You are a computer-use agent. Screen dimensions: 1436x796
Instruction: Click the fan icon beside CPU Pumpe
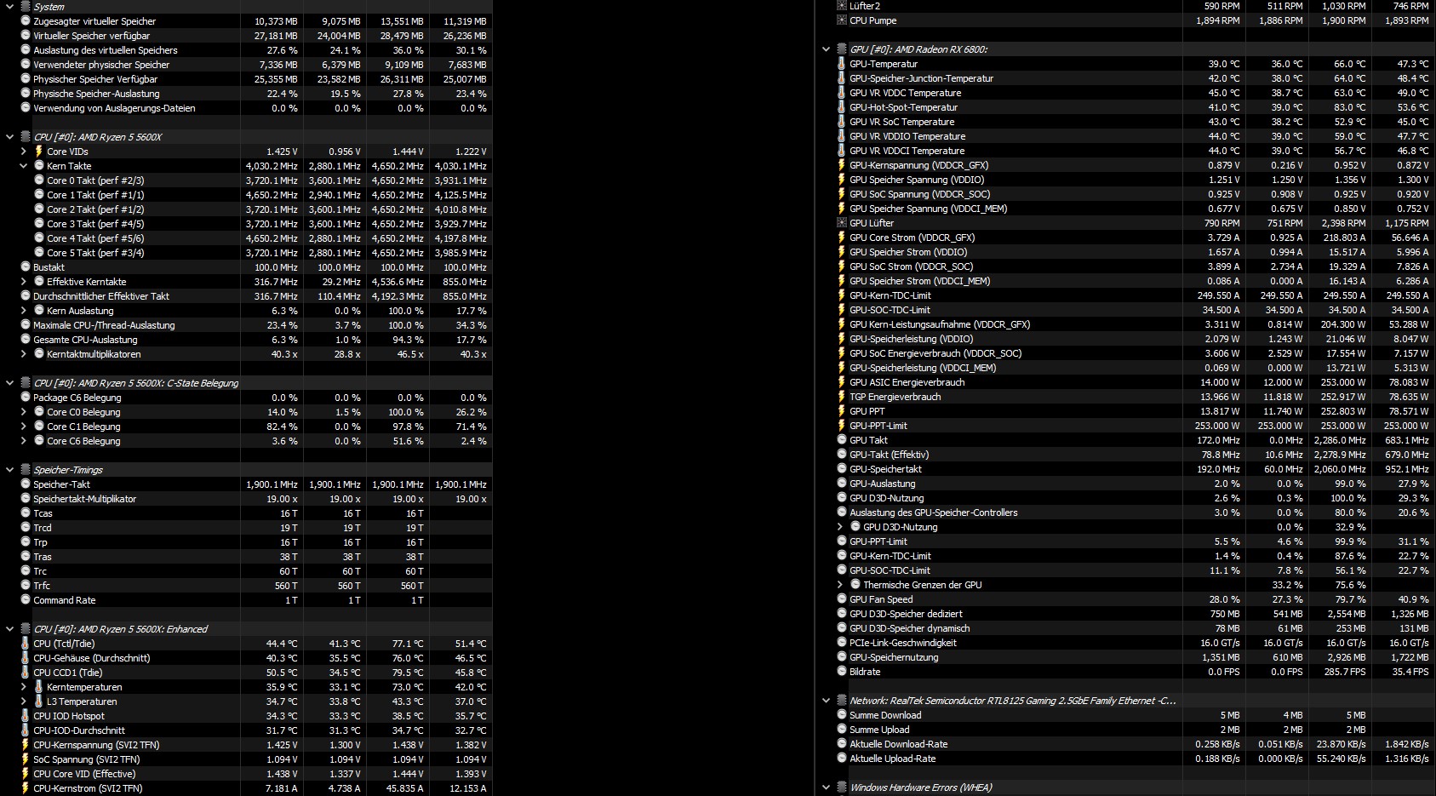pyautogui.click(x=841, y=20)
